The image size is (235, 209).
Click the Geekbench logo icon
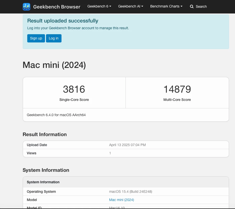pyautogui.click(x=26, y=7)
